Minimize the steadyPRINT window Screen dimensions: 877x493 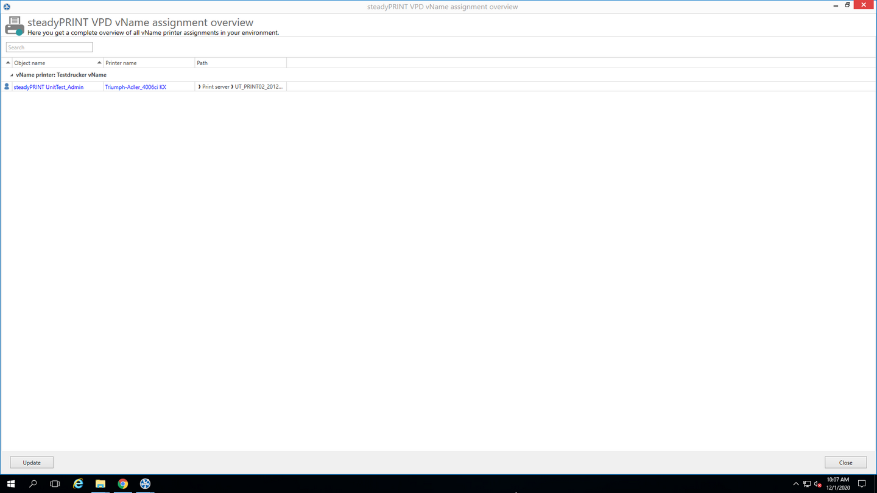(836, 5)
